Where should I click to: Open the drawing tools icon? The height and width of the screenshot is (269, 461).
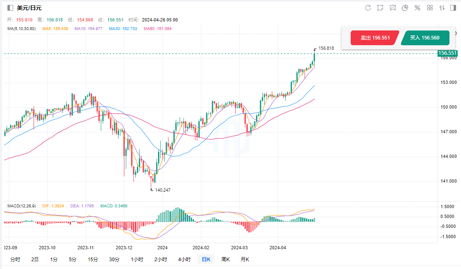(380, 8)
